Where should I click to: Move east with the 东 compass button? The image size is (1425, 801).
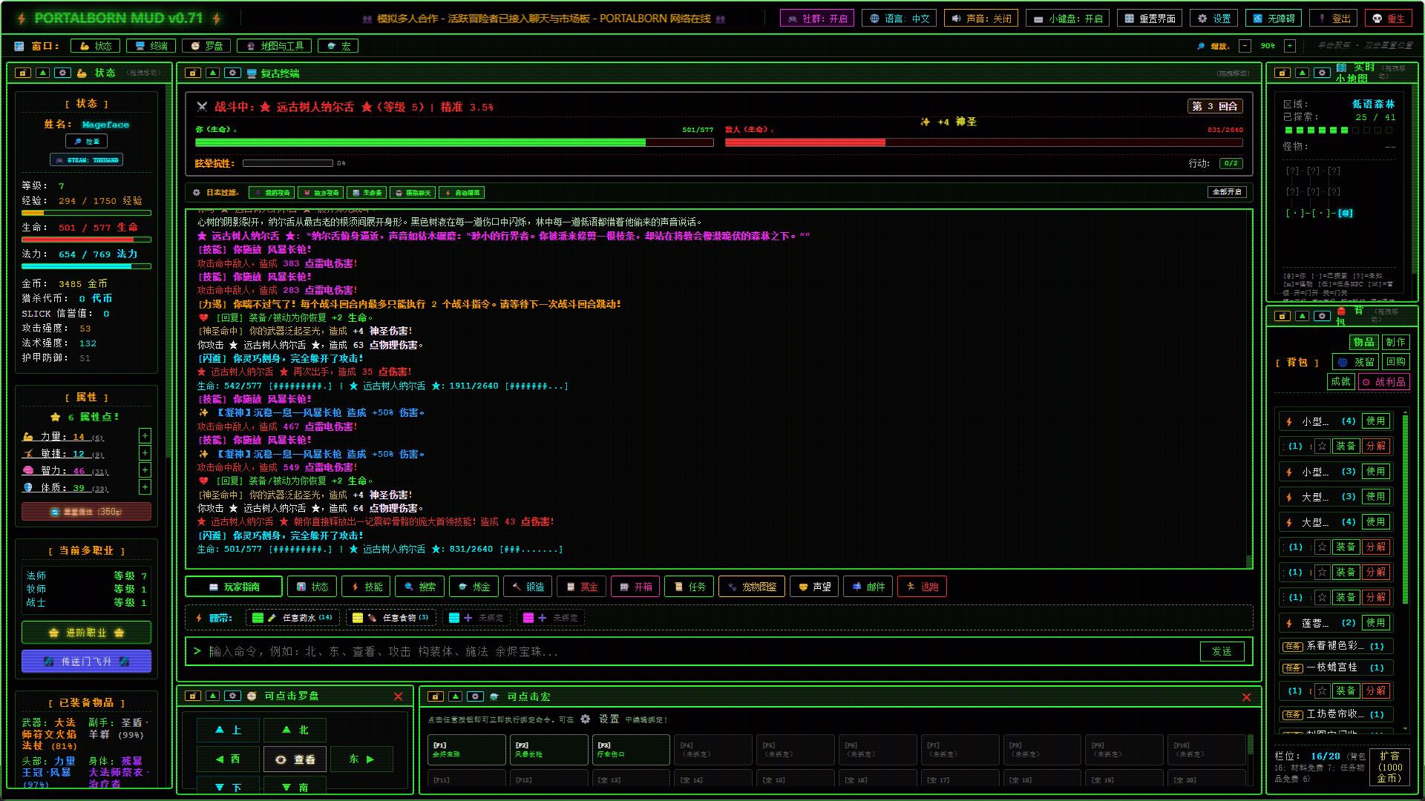pyautogui.click(x=361, y=759)
